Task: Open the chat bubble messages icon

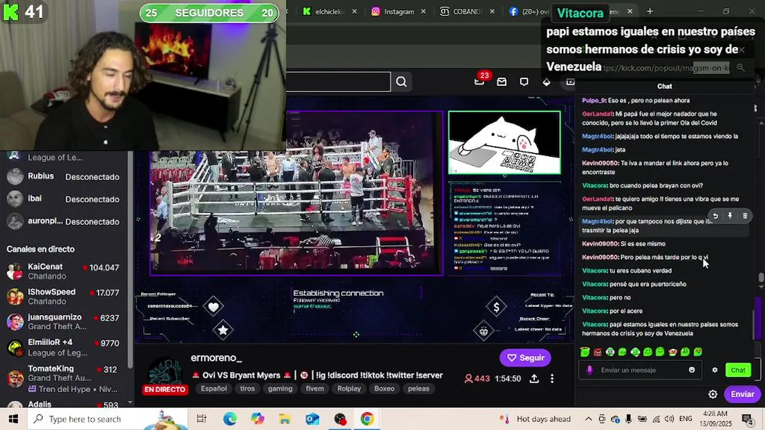Action: pos(524,82)
